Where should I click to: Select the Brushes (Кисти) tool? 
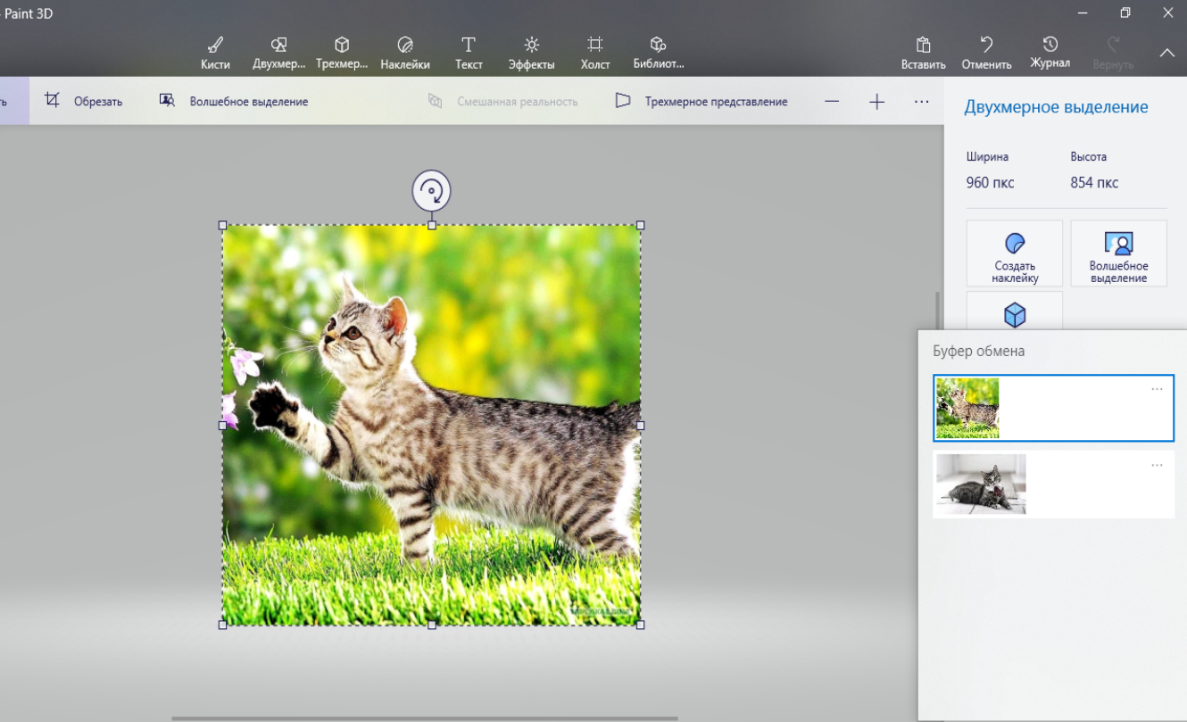click(x=215, y=53)
